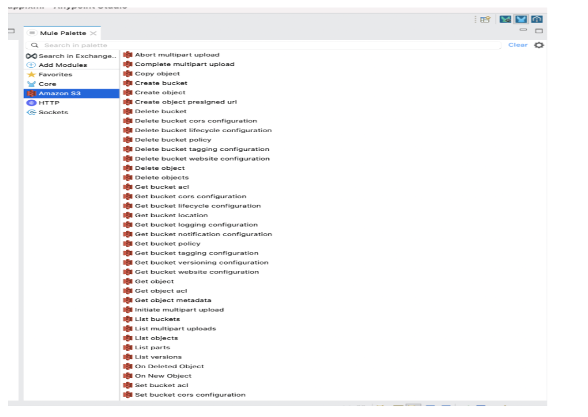Click the Add Modules plus icon

[x=31, y=65]
